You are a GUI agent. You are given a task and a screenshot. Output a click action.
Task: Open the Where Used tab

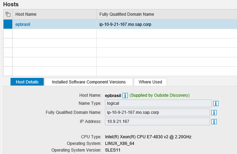point(151,82)
